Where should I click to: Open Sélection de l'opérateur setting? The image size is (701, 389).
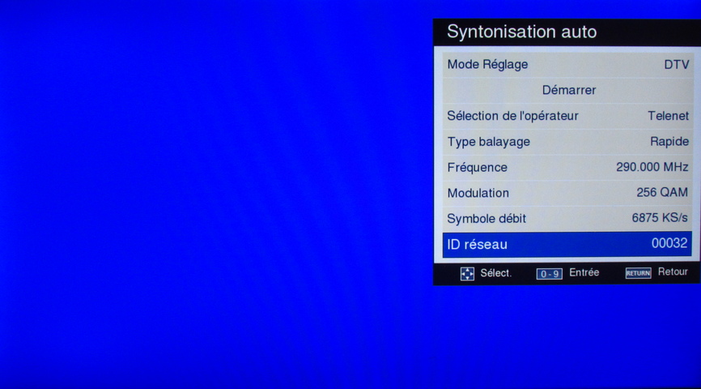[567, 116]
